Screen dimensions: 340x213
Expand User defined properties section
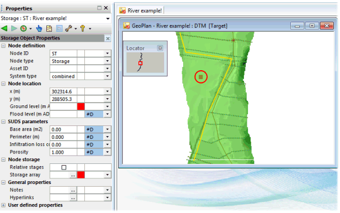[x=3, y=205]
